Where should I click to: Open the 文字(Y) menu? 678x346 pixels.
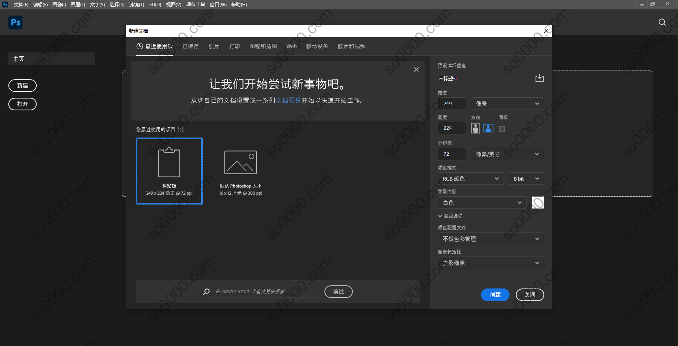coord(97,5)
